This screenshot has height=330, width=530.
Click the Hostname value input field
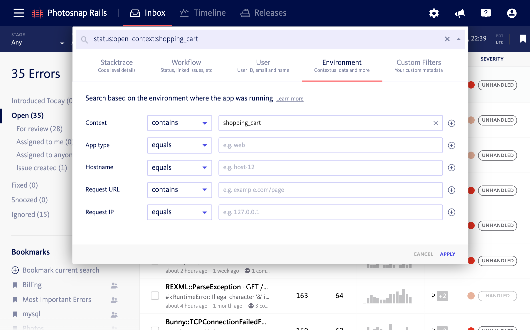330,168
